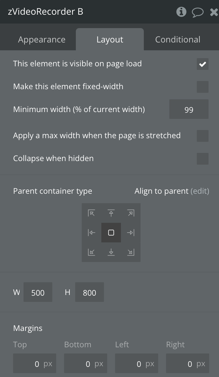Align element to parent's top-right corner

pyautogui.click(x=131, y=213)
